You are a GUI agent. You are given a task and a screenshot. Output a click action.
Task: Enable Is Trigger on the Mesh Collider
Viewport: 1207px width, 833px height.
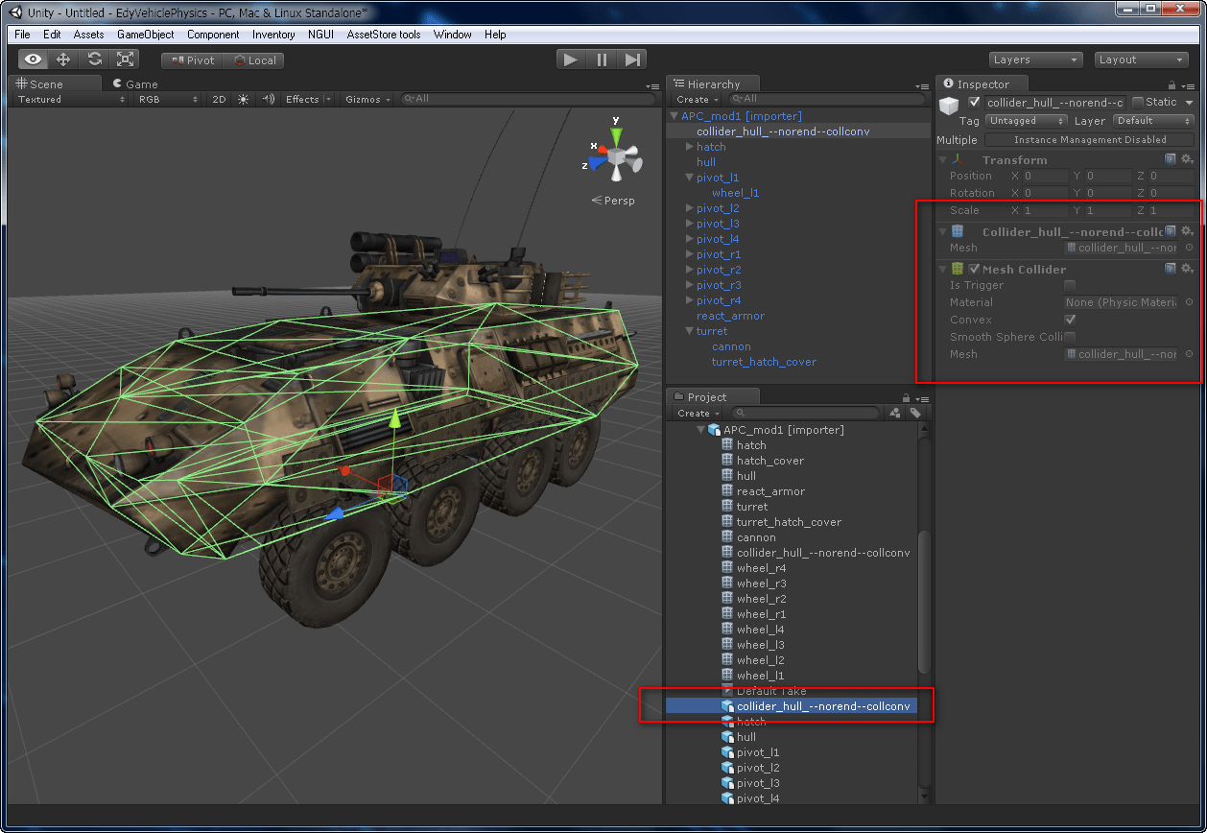coord(1071,285)
